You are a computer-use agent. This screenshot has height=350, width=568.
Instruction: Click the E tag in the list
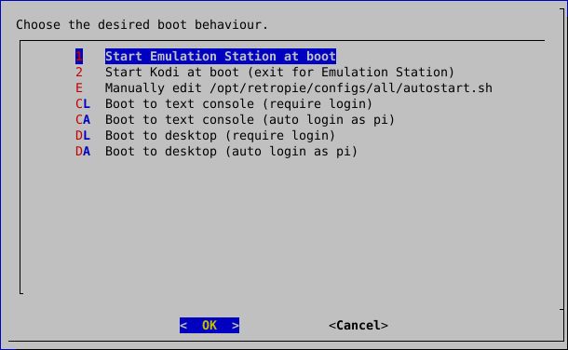[79, 87]
